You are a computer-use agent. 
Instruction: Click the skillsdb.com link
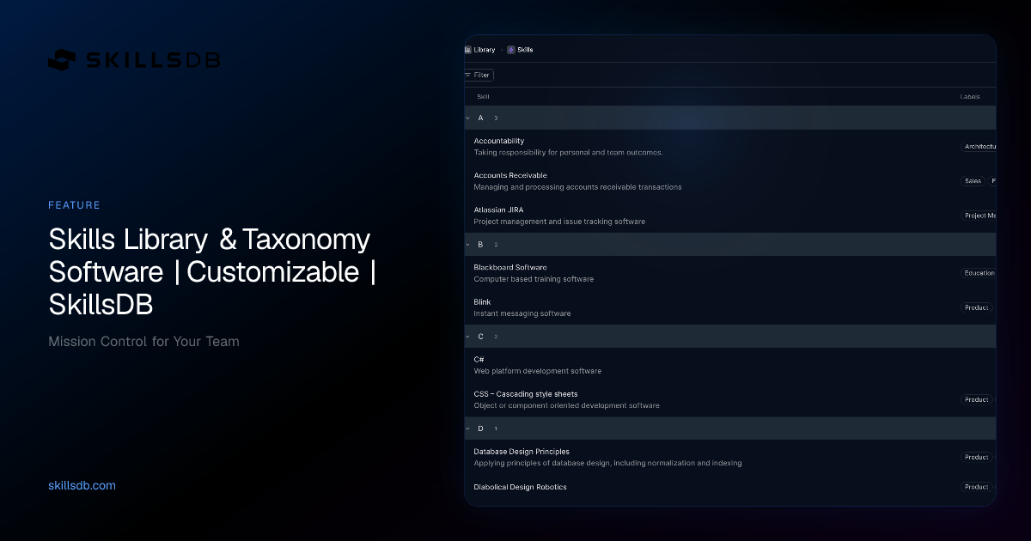(82, 485)
